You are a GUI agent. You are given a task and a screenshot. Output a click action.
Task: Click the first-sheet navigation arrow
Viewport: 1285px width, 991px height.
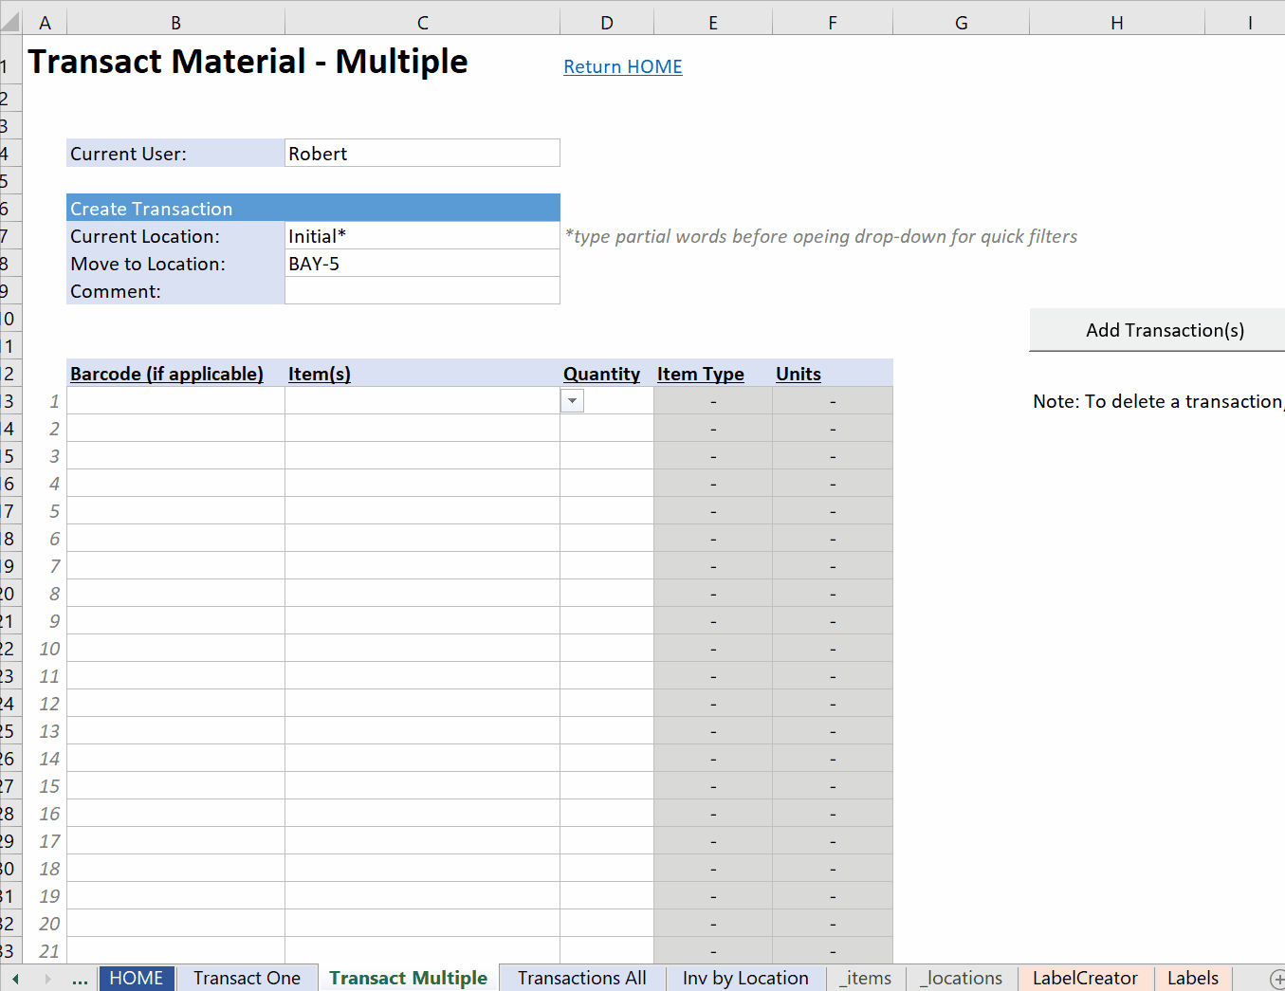point(15,978)
